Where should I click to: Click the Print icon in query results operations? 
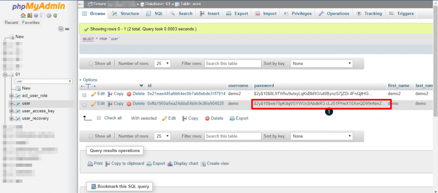pos(90,164)
